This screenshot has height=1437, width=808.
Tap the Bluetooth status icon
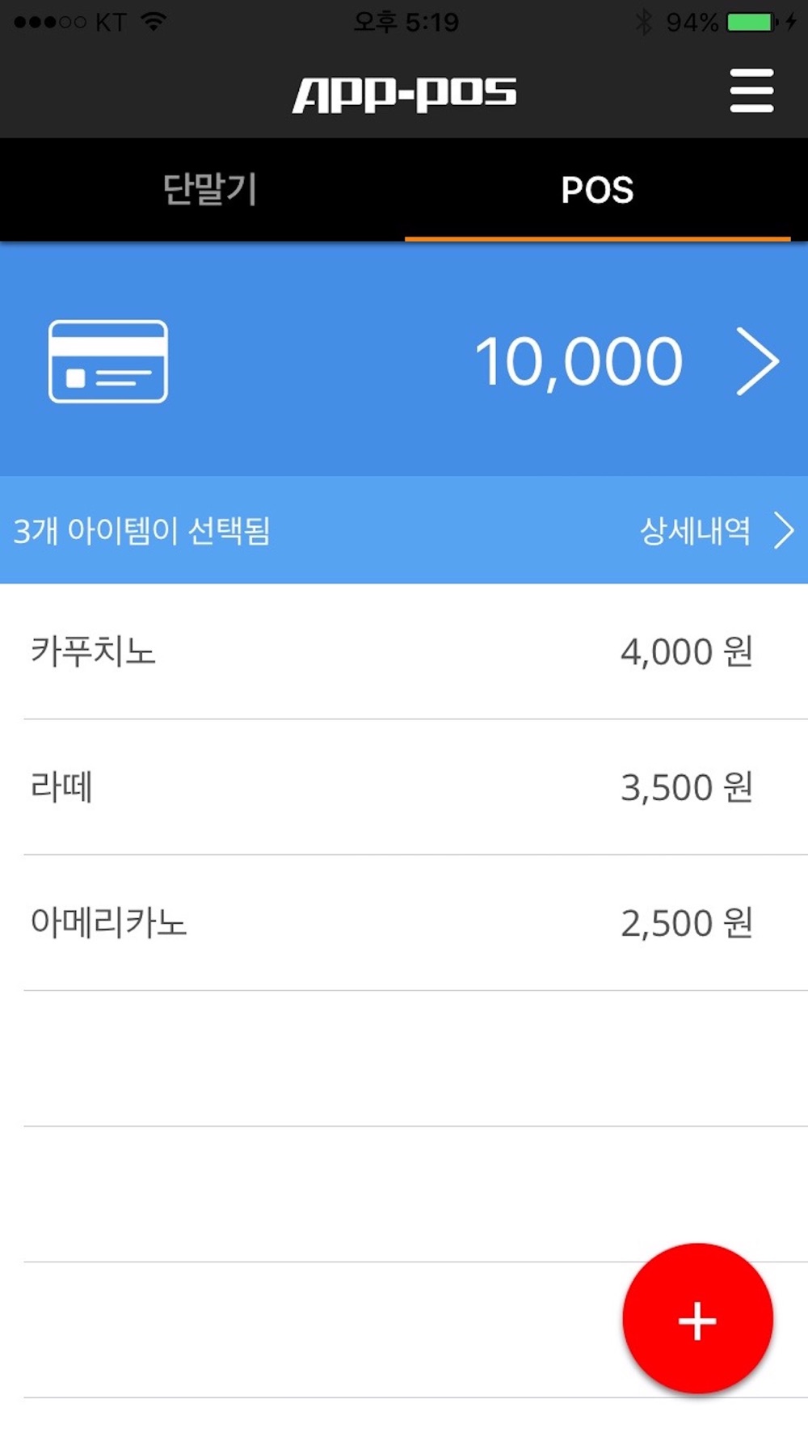(643, 22)
